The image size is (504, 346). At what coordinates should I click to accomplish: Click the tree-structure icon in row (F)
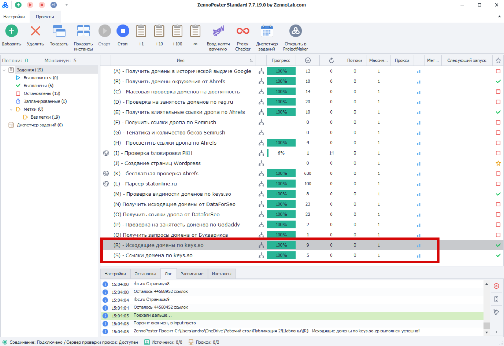[x=261, y=122]
